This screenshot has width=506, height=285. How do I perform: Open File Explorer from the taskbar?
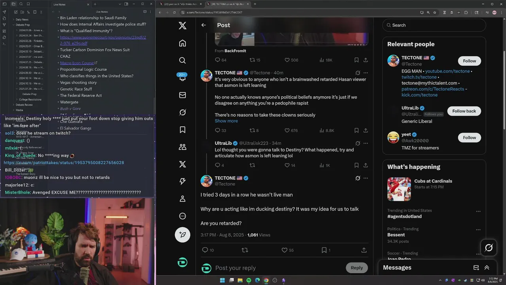coord(240,280)
